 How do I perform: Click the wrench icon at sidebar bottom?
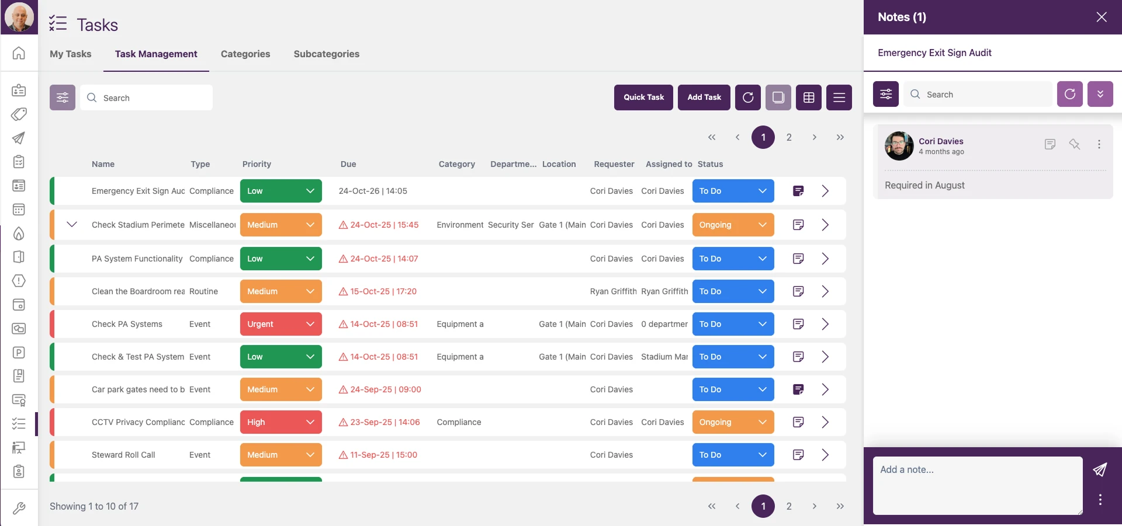click(x=19, y=508)
